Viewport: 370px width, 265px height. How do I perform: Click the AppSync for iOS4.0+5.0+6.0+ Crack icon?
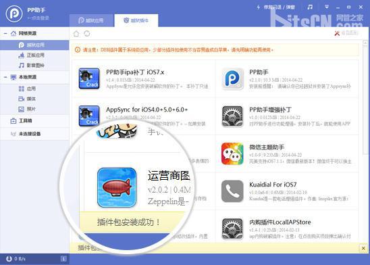click(x=89, y=116)
